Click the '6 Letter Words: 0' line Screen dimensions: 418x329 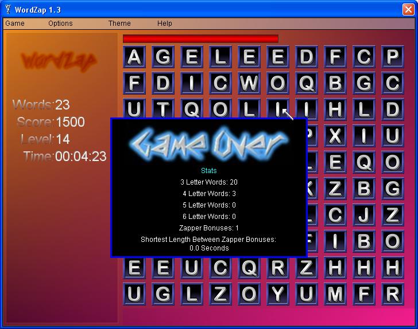209,217
